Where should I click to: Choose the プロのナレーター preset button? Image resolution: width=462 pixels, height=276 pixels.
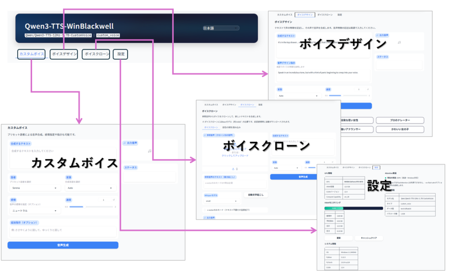400,121
